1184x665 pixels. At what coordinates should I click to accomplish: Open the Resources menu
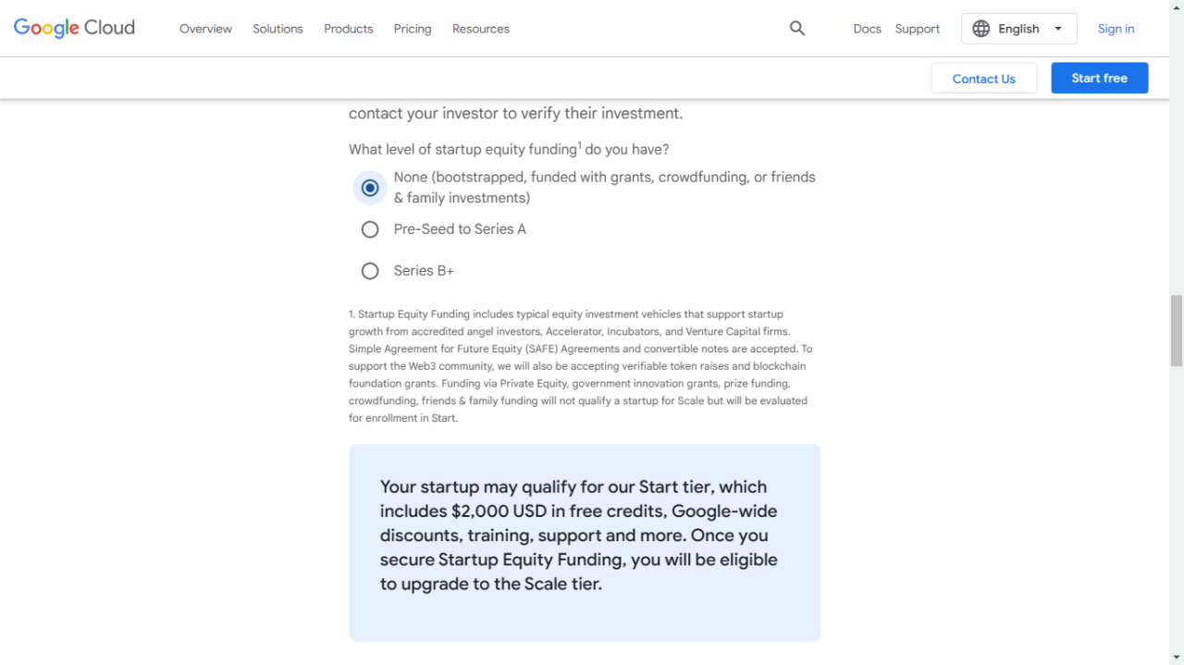point(481,29)
